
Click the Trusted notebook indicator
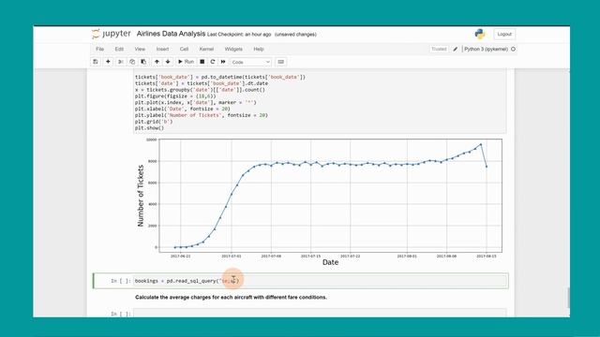[439, 49]
